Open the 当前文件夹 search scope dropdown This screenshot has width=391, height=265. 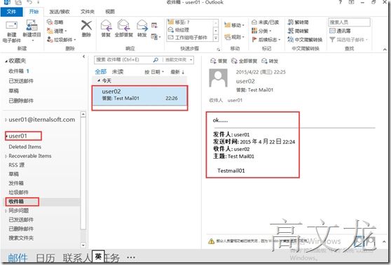tap(179, 60)
